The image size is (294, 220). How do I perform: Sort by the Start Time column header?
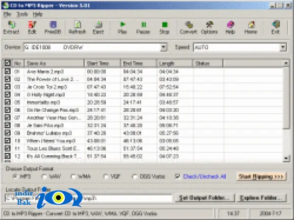point(102,63)
